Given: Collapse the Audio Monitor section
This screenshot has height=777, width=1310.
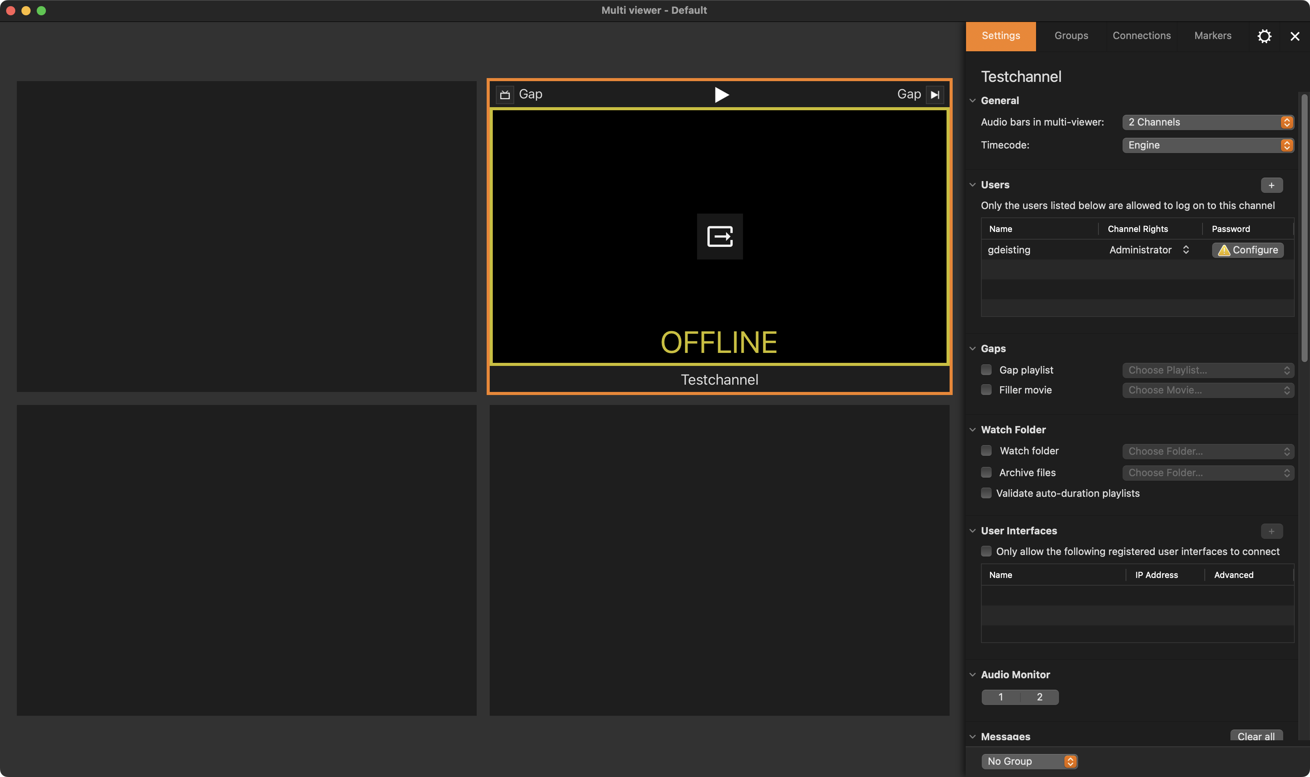Looking at the screenshot, I should pos(973,675).
